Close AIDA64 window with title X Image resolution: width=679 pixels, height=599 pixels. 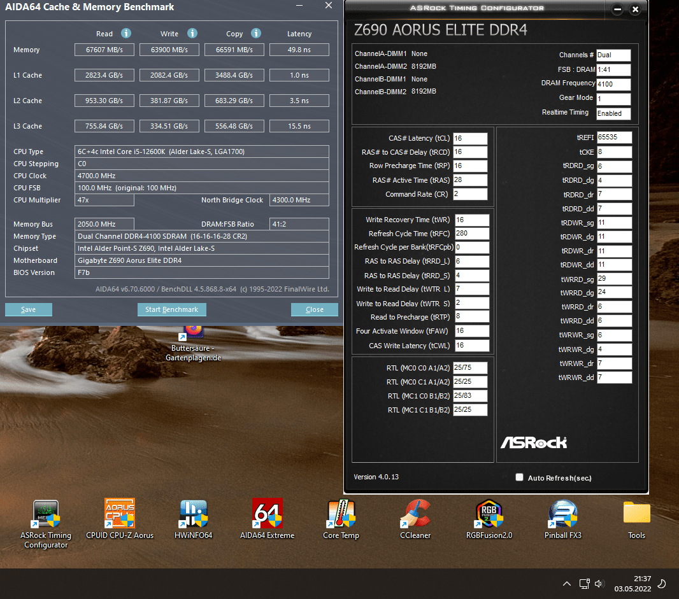pos(329,5)
